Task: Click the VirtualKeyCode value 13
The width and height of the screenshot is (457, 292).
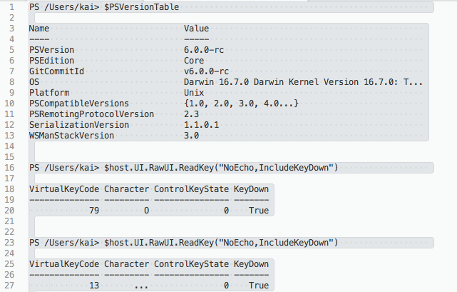Action: point(94,286)
